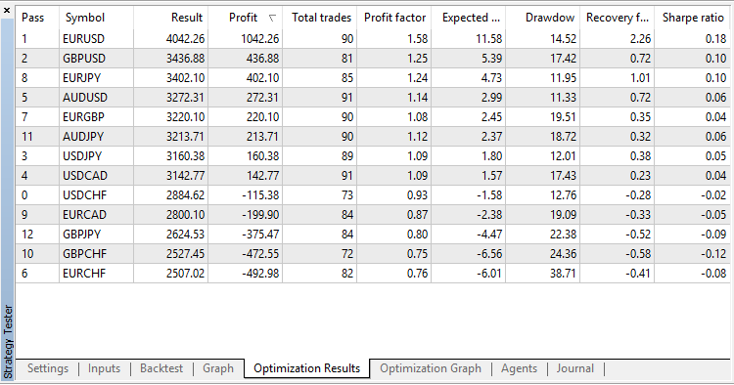Close the Strategy Tester panel
Viewport: 734px width, 385px height.
click(x=7, y=10)
